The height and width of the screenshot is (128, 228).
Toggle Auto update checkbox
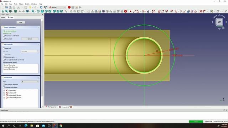4,39
